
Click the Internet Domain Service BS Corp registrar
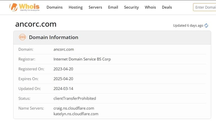pos(82,59)
